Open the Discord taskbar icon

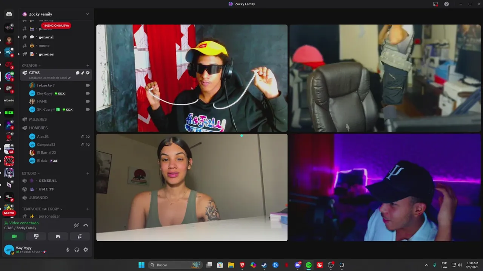[x=298, y=265]
